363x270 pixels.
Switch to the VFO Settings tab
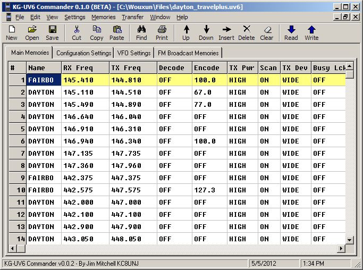coord(133,53)
